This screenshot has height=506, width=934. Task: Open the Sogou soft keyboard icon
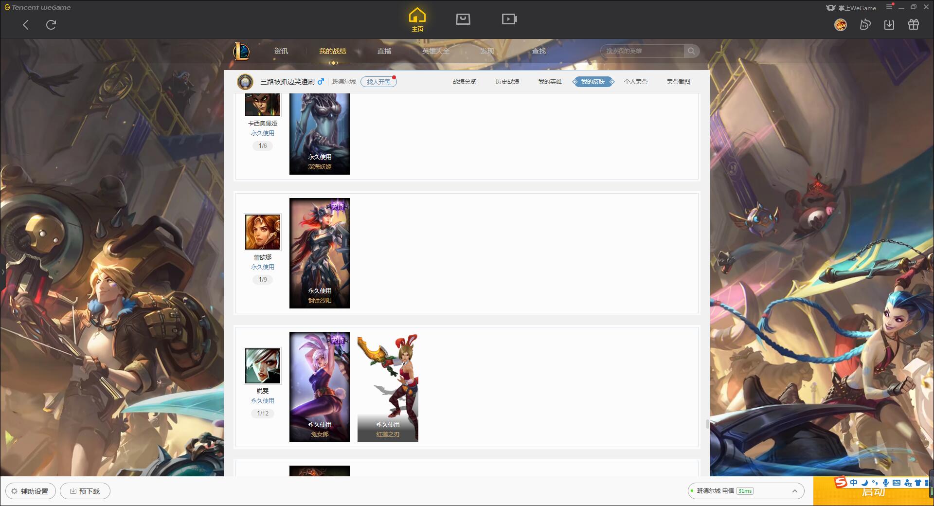coord(897,483)
